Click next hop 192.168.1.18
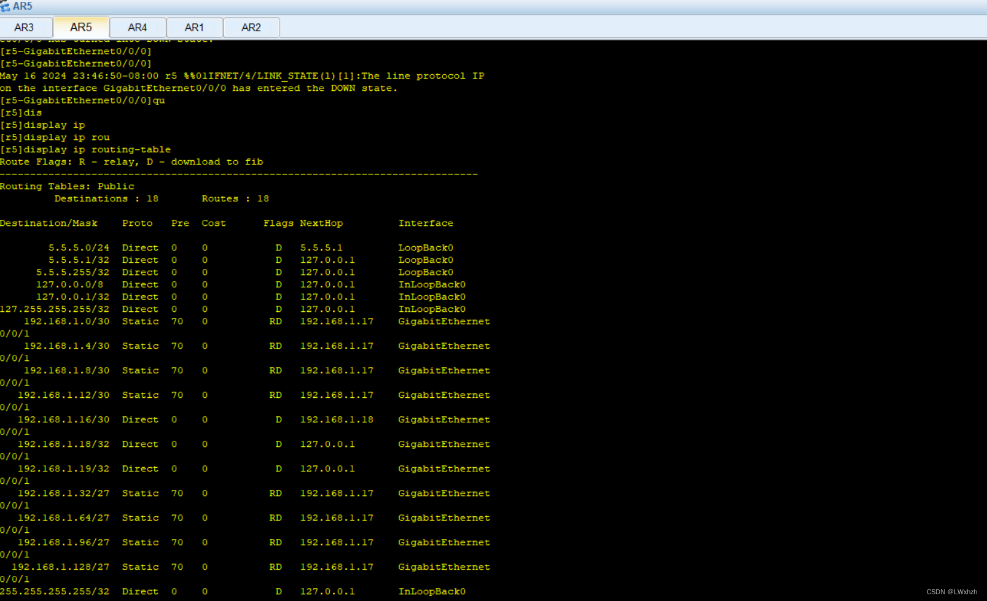987x601 pixels. coord(337,420)
